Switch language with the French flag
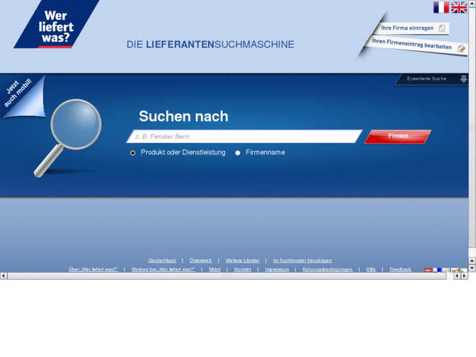 (441, 7)
